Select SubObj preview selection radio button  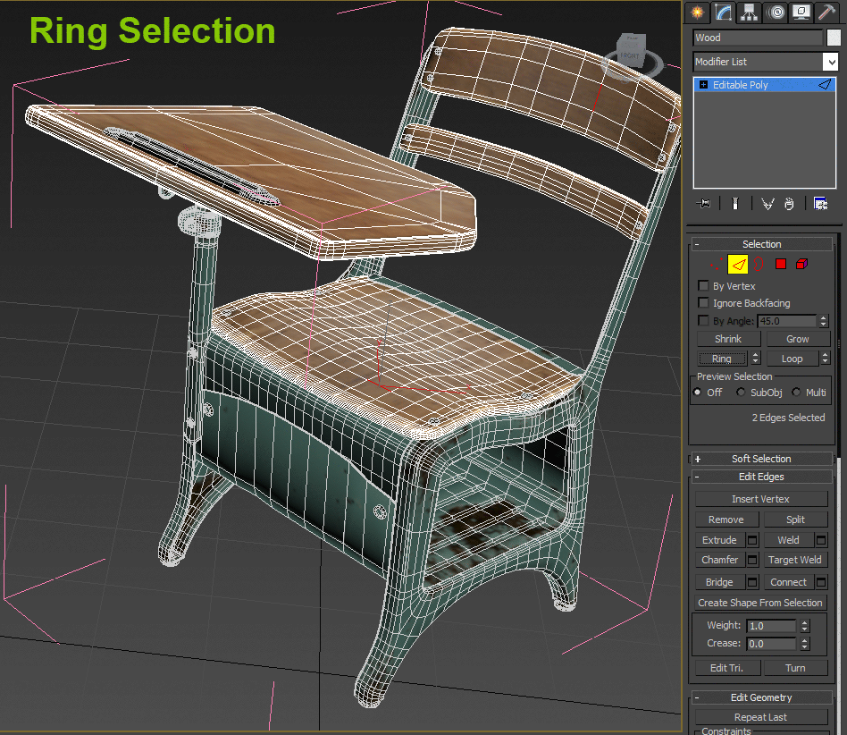tap(741, 393)
